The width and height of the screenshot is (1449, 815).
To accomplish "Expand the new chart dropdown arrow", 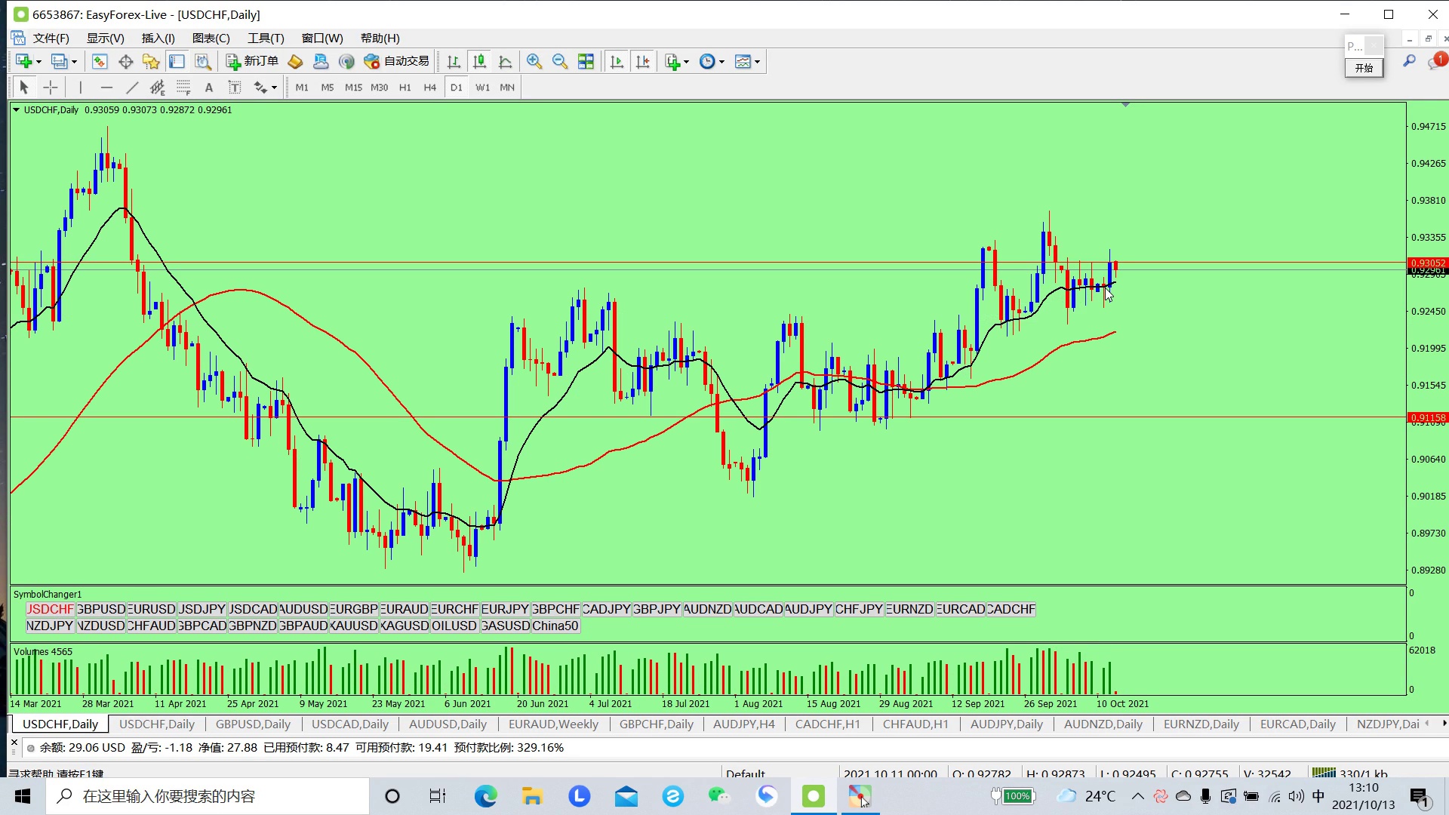I will coord(38,62).
